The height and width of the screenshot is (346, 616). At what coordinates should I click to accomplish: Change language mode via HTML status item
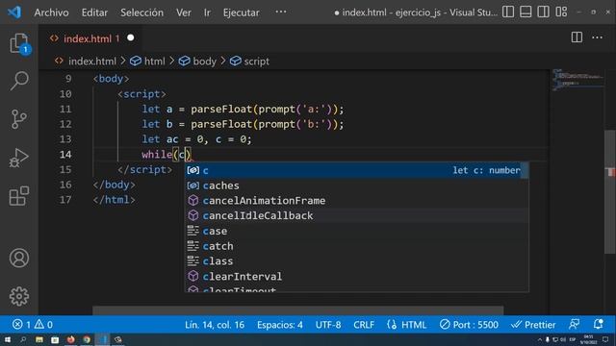[x=406, y=325]
